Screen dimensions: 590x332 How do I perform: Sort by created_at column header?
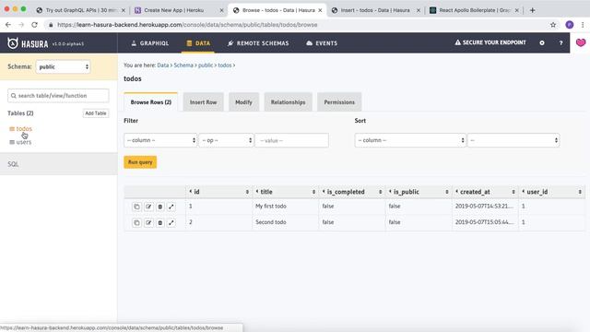tap(485, 192)
